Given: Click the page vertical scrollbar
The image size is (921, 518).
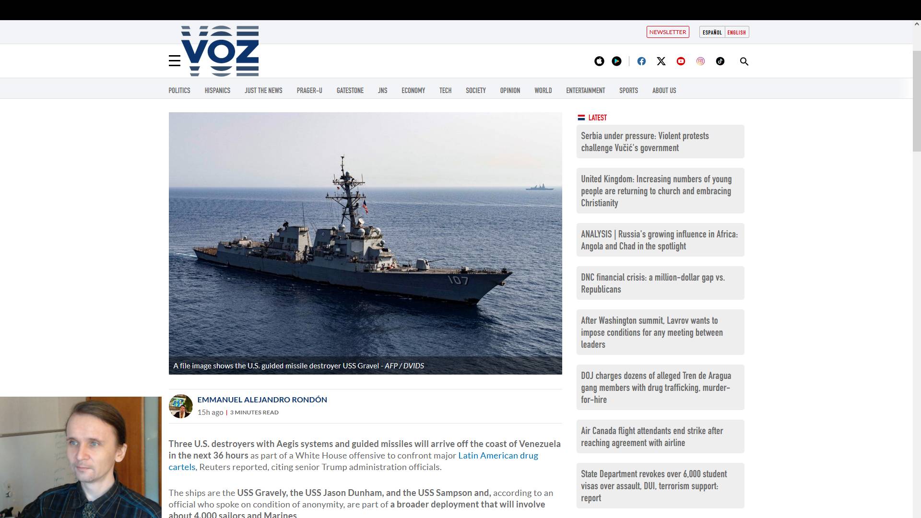Looking at the screenshot, I should (916, 101).
